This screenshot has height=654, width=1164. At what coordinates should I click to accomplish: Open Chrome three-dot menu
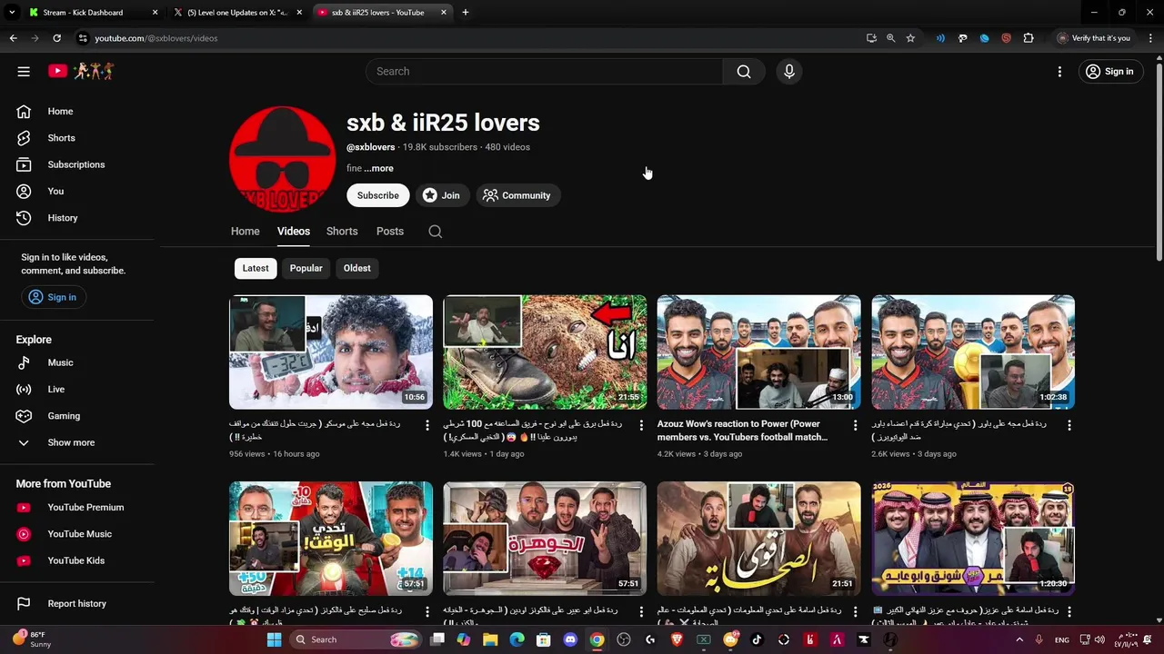[x=1150, y=38]
